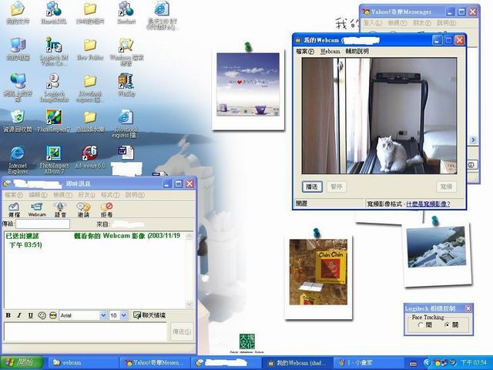Open Webcam menu in 我的Webcam window

(x=330, y=52)
